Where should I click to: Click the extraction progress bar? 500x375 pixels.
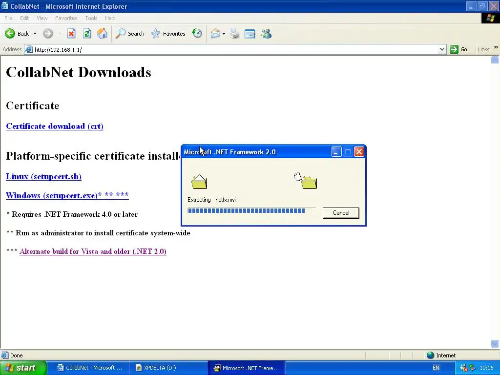(x=251, y=210)
